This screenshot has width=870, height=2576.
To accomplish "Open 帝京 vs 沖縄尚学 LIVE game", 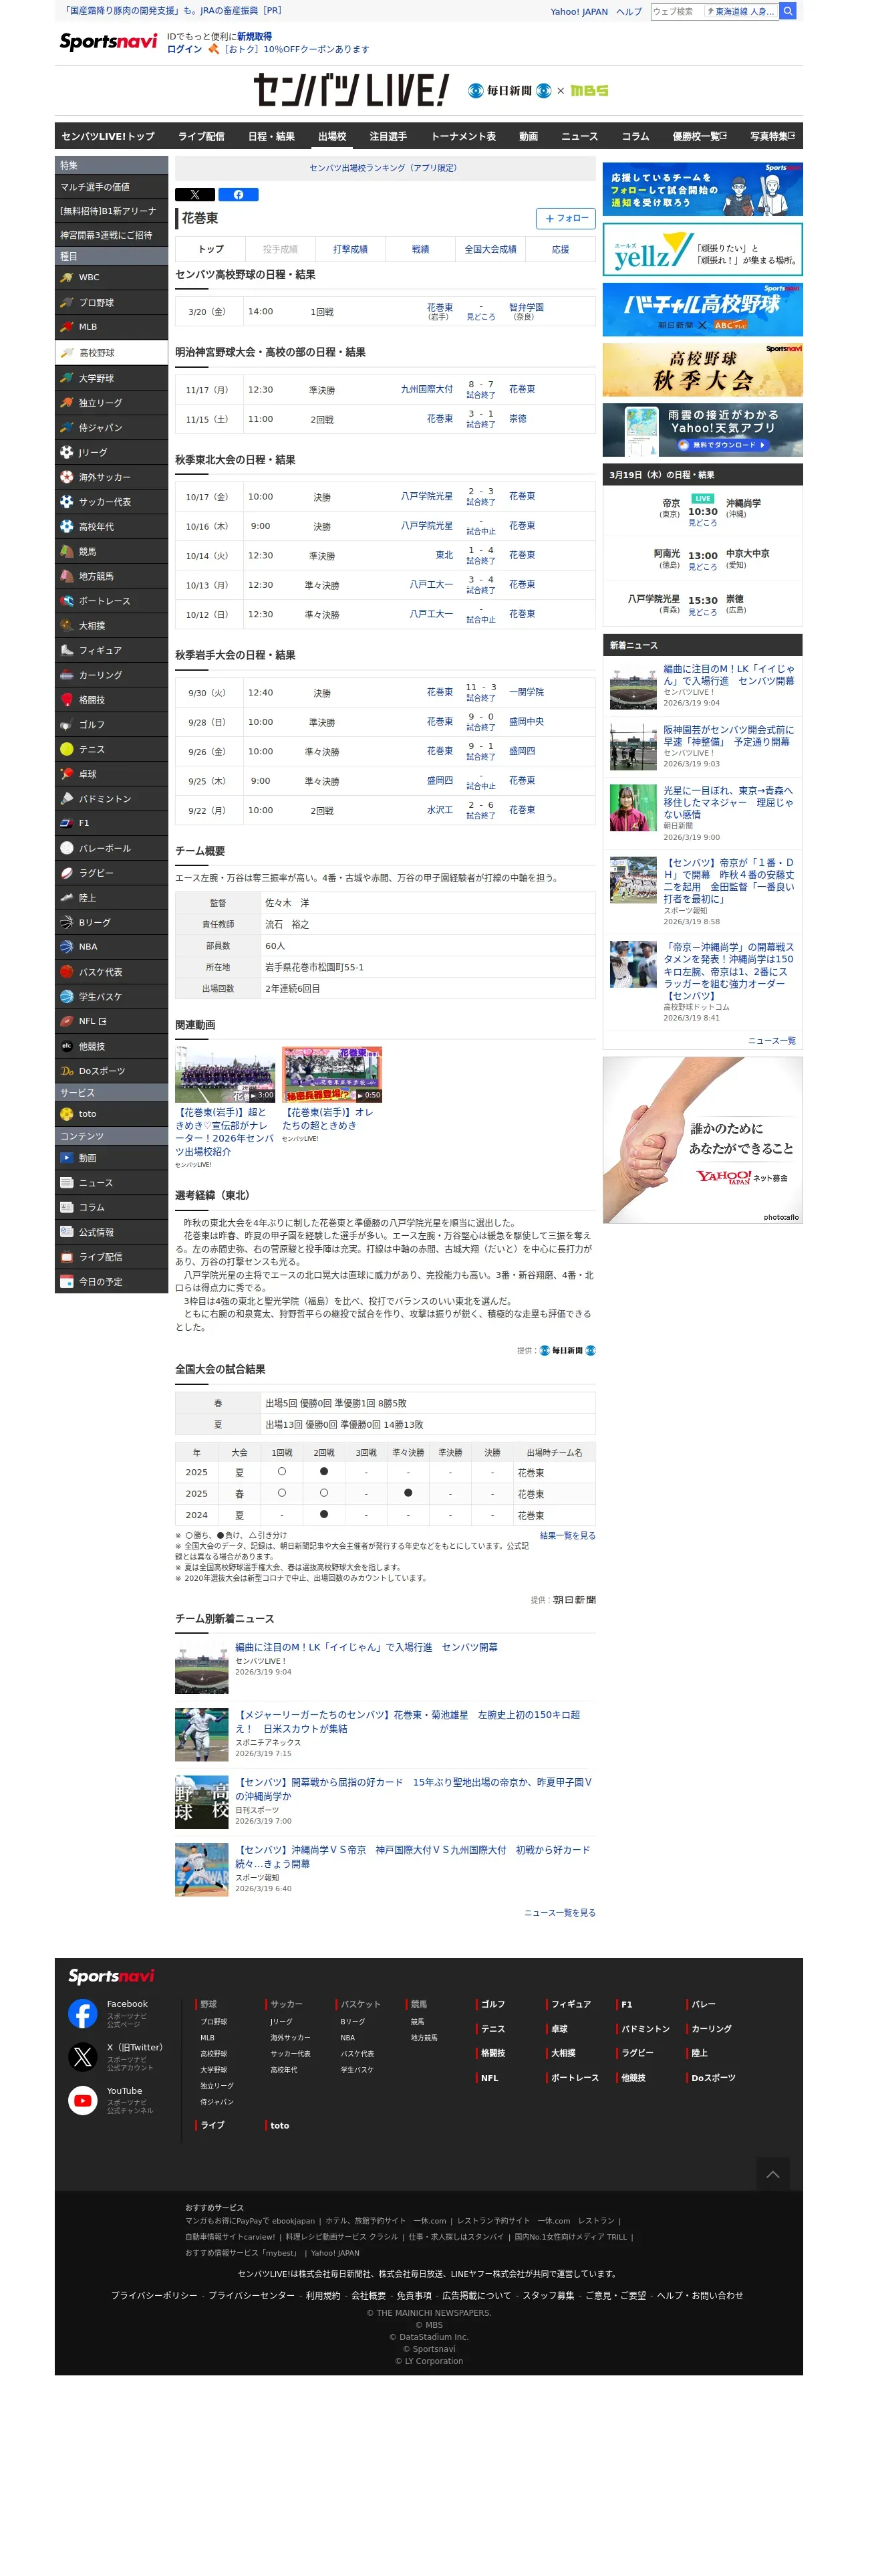I will point(702,510).
